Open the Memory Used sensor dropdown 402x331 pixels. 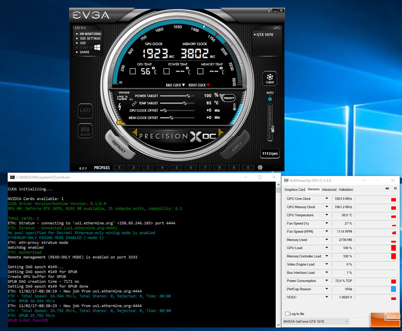tap(327, 240)
